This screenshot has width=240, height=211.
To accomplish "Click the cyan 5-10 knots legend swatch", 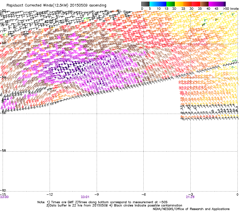I will click(154, 4).
